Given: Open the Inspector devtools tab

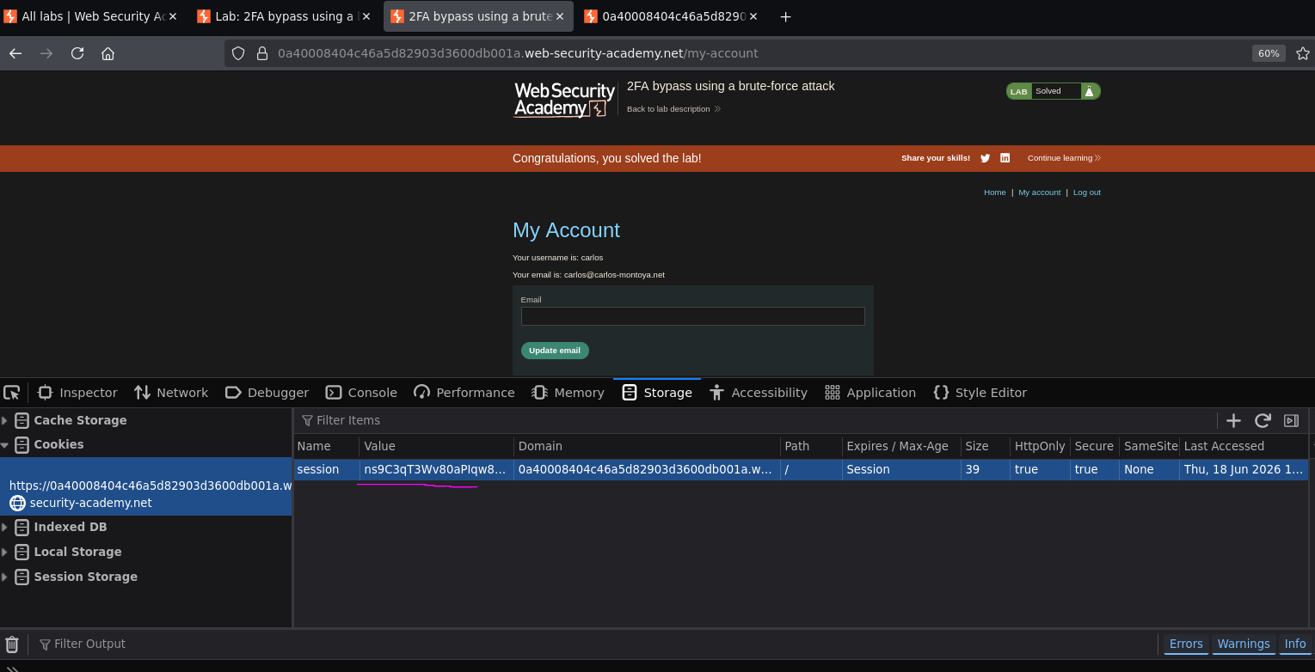Looking at the screenshot, I should (77, 393).
